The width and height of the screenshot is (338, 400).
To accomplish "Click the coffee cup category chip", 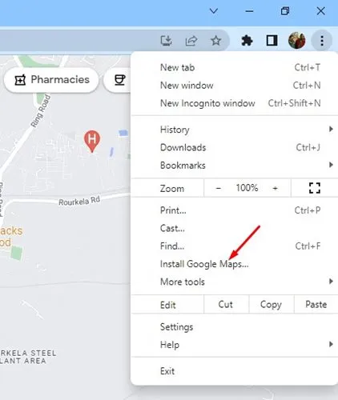I will click(118, 80).
